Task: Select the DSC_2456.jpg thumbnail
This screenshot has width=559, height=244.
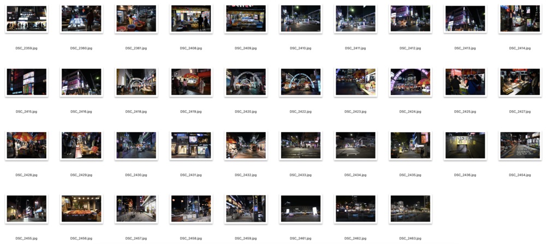Action: pos(81,209)
